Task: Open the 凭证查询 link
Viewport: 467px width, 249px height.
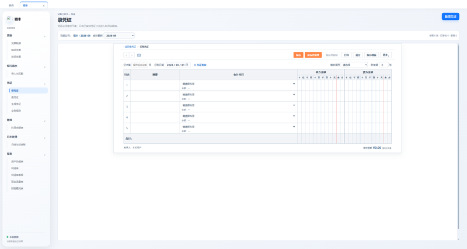Action: tap(200, 65)
